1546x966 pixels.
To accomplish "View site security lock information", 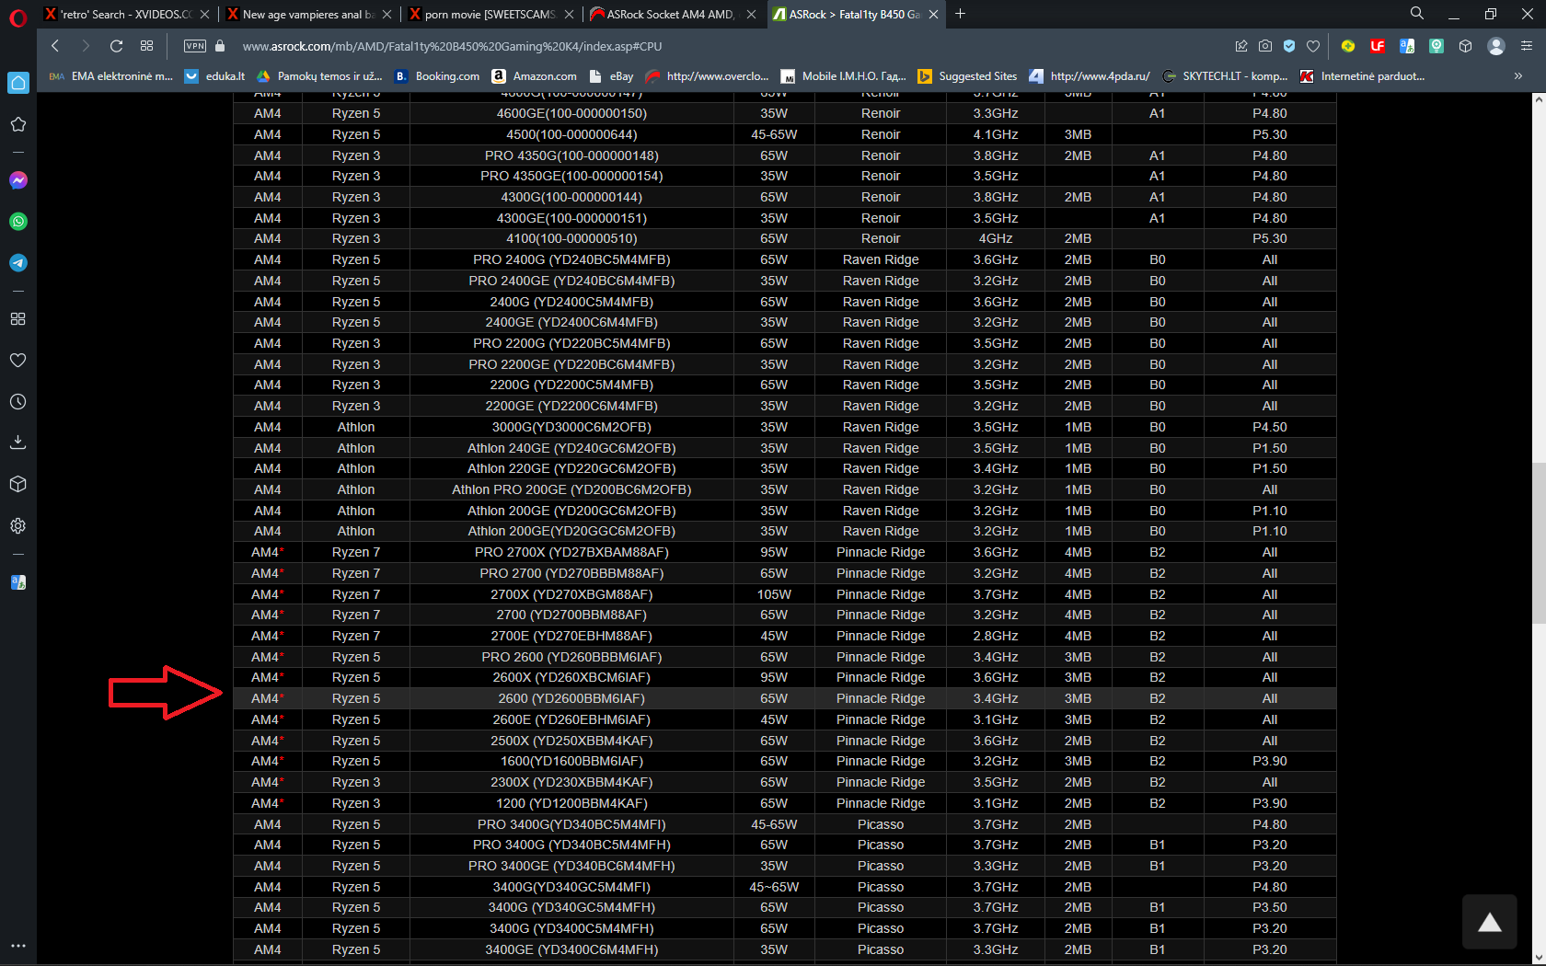I will click(x=220, y=46).
